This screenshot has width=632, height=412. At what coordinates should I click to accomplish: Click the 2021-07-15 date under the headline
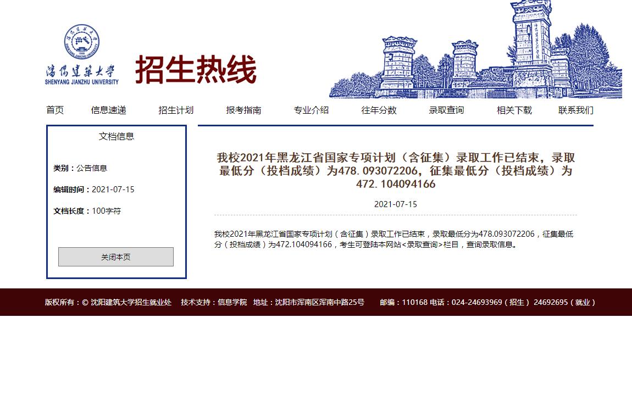(395, 204)
